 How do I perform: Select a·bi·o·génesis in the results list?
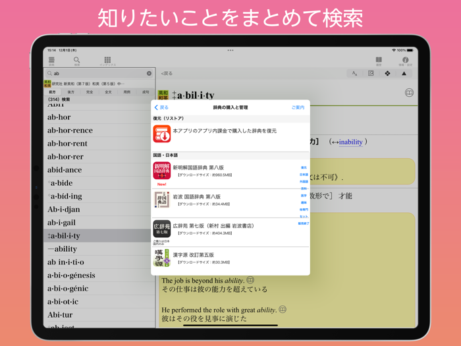point(99,275)
